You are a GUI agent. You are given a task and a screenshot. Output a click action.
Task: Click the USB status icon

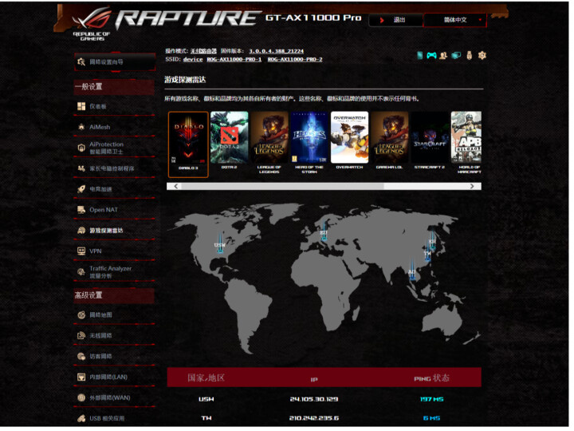pos(470,56)
